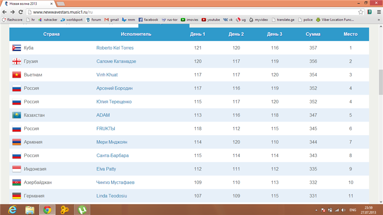Viewport: 383px width, 215px height.
Task: Open performer link FRUKTЫ
Action: pyautogui.click(x=105, y=129)
